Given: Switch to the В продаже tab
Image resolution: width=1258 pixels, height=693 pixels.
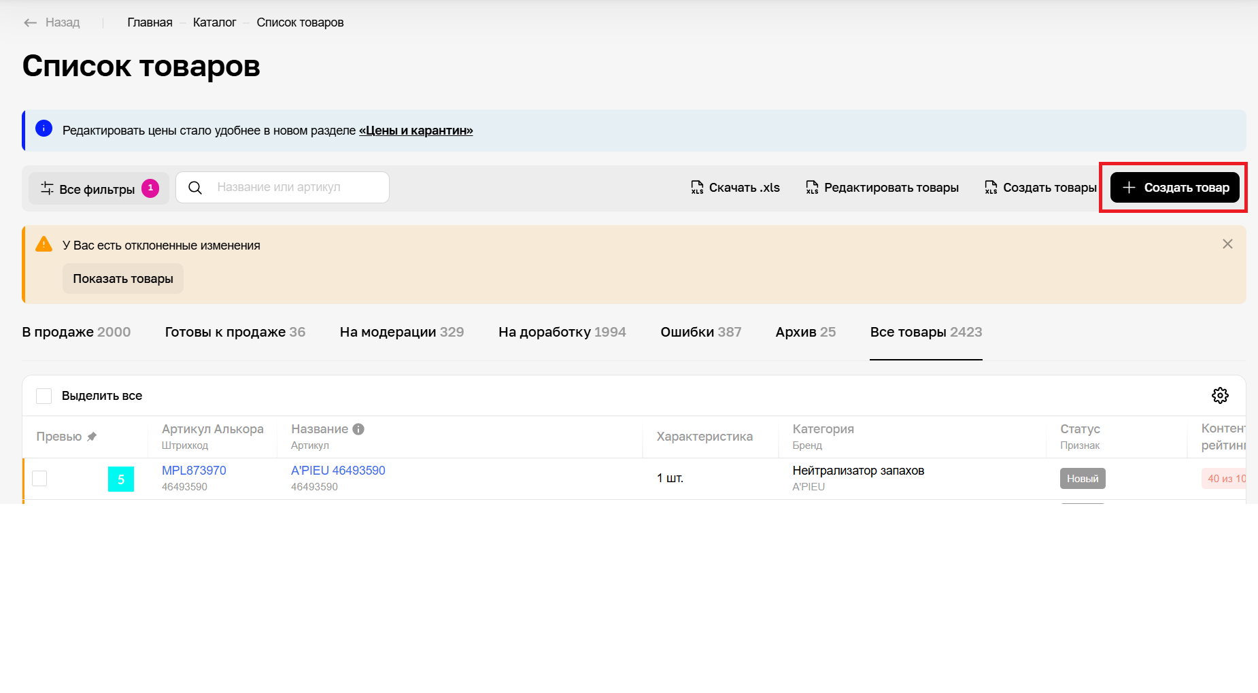Looking at the screenshot, I should click(x=76, y=332).
